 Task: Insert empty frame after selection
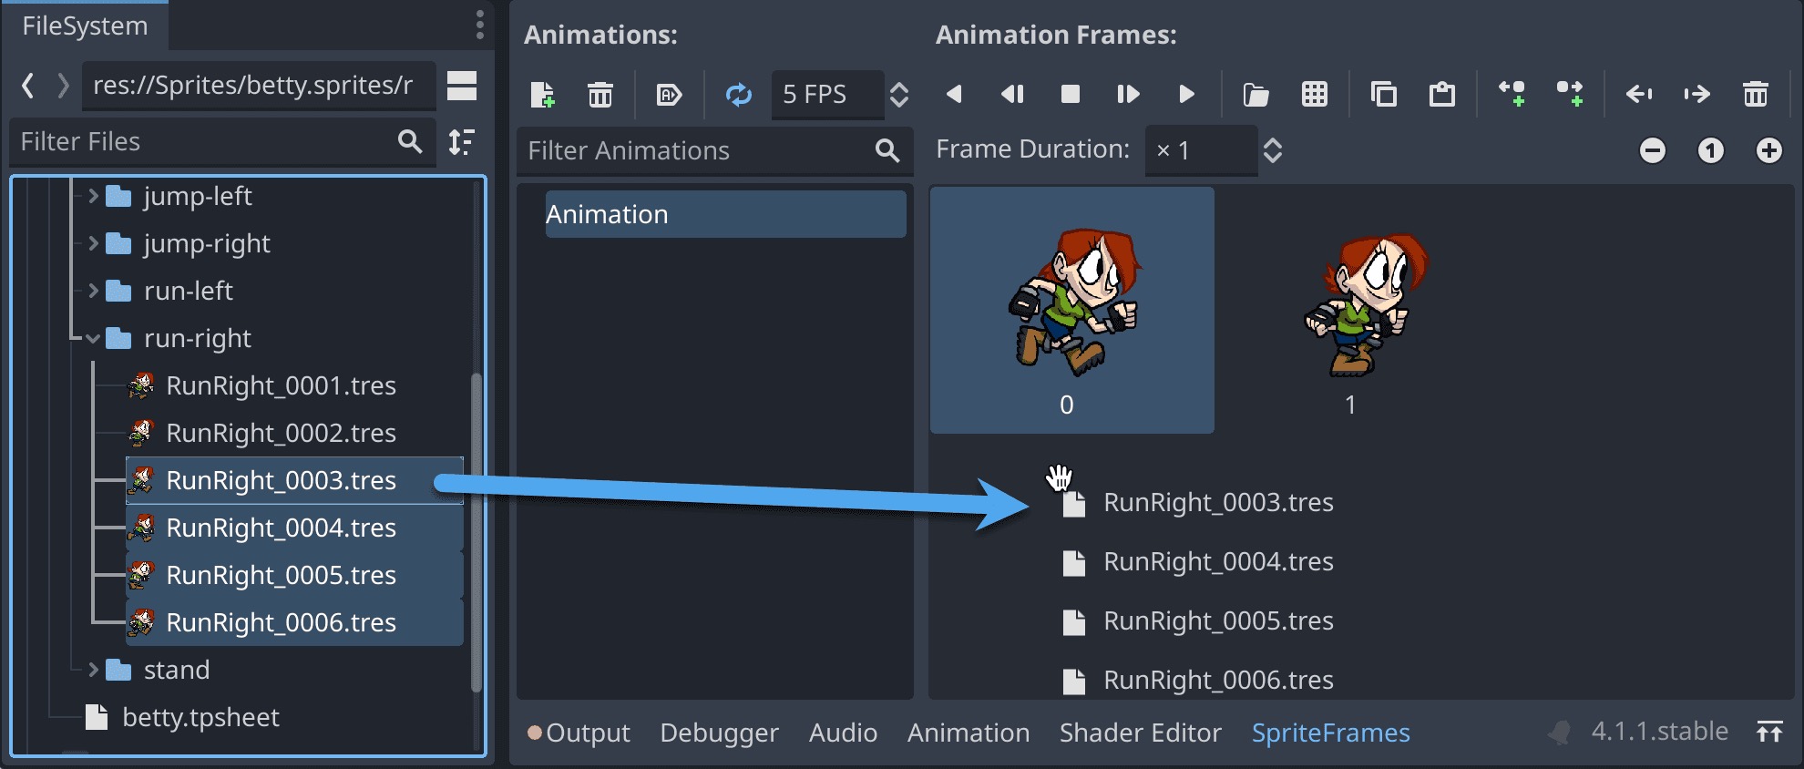click(x=1570, y=94)
